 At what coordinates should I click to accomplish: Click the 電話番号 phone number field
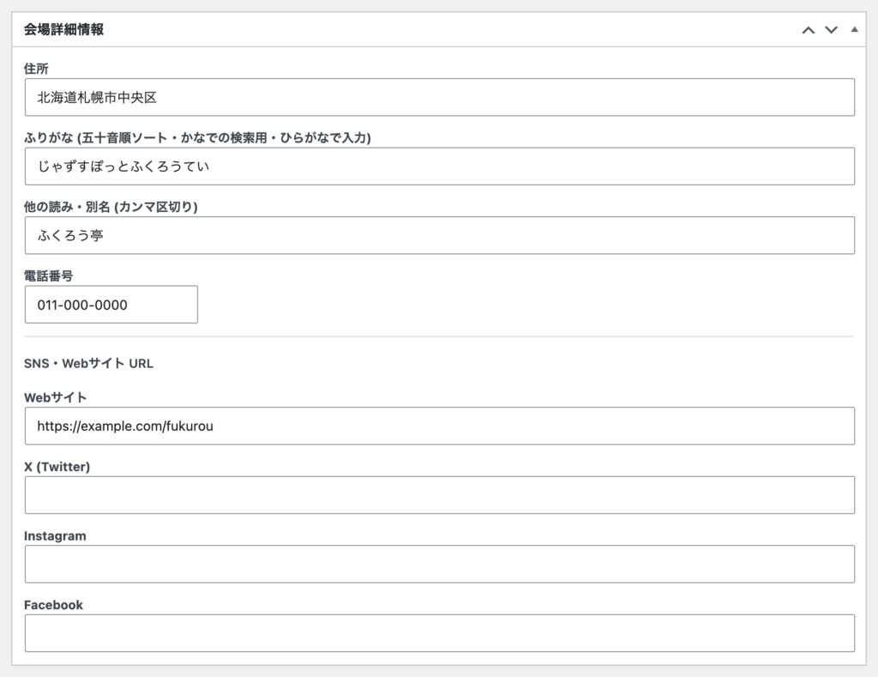(111, 305)
